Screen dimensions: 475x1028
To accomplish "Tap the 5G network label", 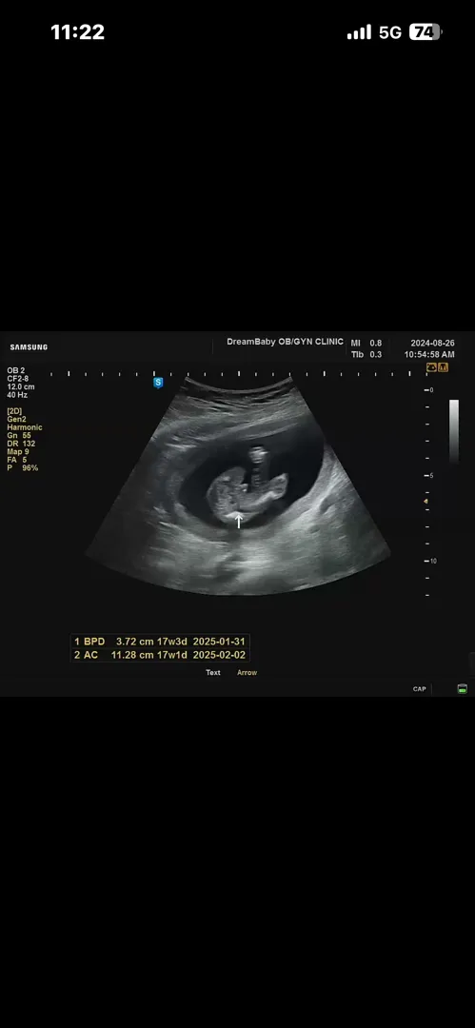I will point(390,32).
